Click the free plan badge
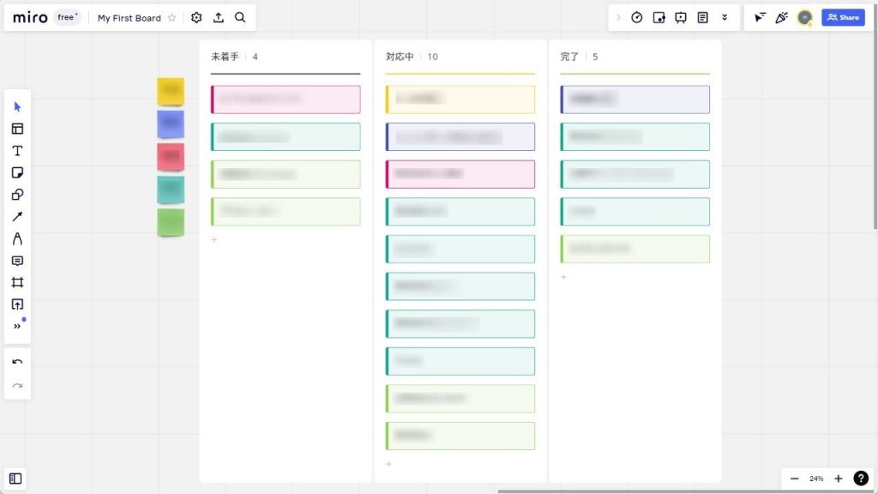The width and height of the screenshot is (878, 494). [67, 17]
